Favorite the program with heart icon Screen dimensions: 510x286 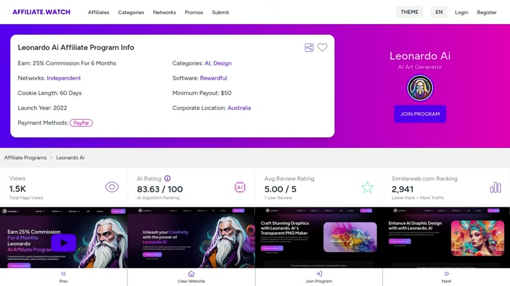point(322,48)
